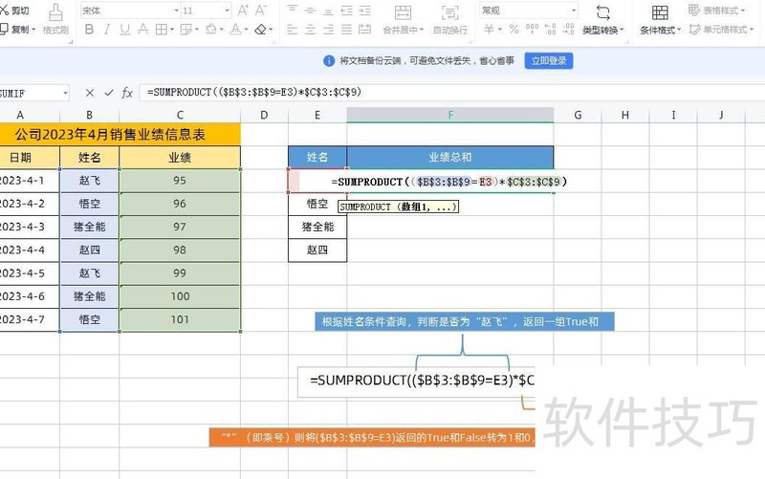
Task: Select column C header
Action: [180, 115]
